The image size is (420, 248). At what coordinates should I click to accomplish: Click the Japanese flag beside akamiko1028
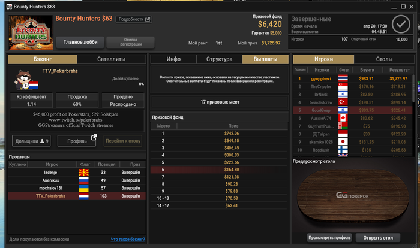coord(343,142)
